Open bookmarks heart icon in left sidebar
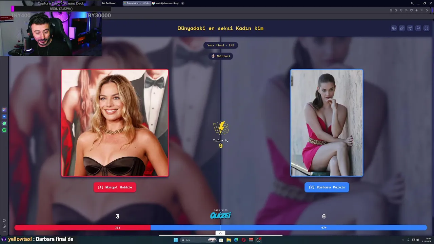 [x=4, y=221]
